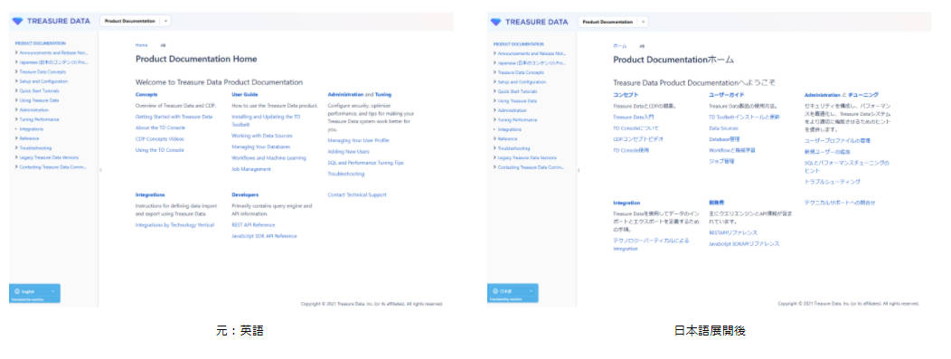
Task: Expand Using Treasure Data in English sidebar
Action: [37, 100]
